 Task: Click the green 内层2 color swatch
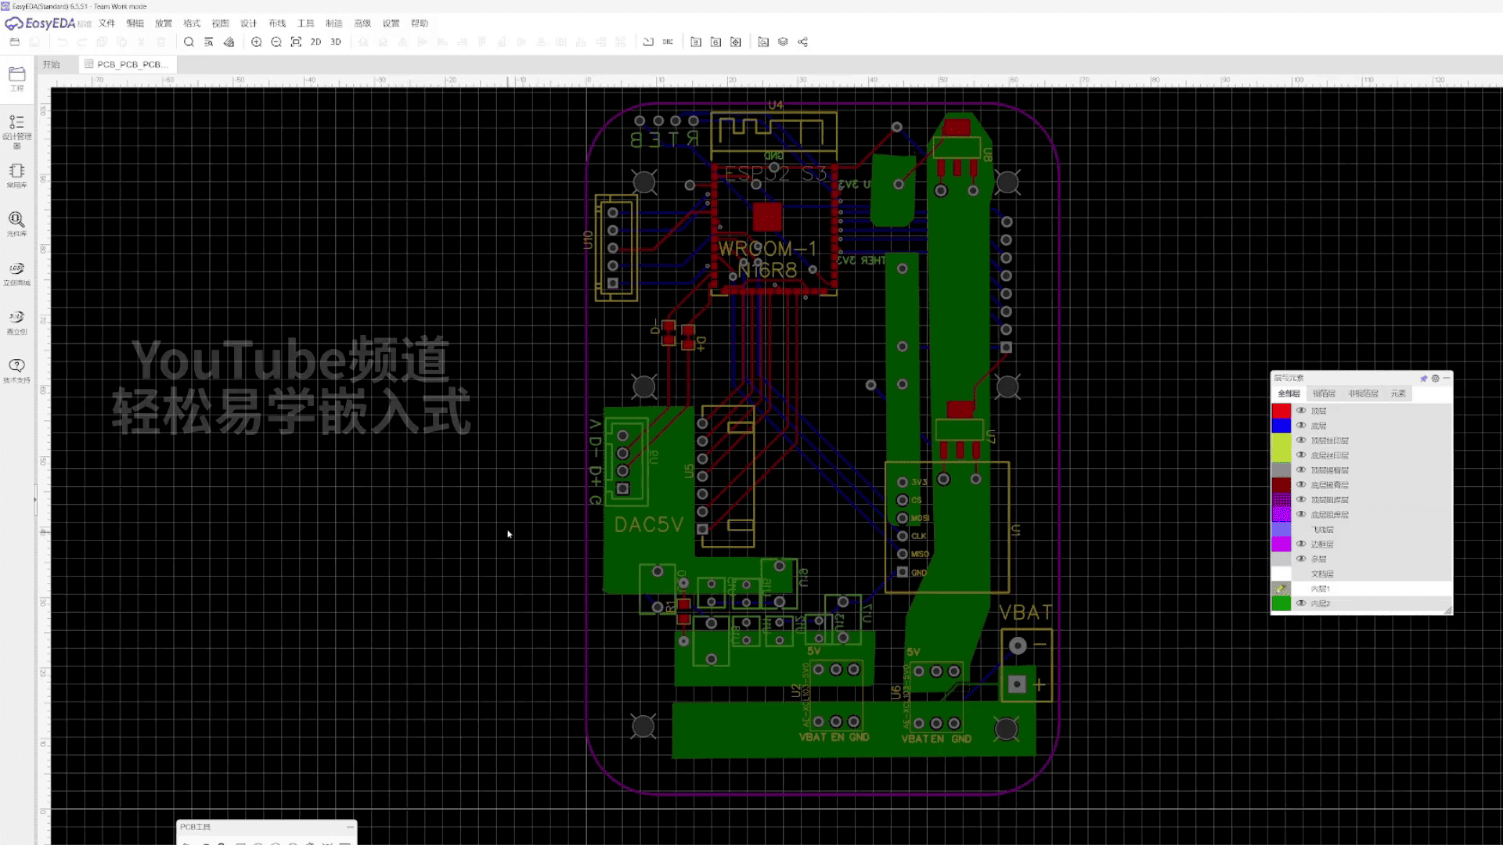pyautogui.click(x=1281, y=603)
